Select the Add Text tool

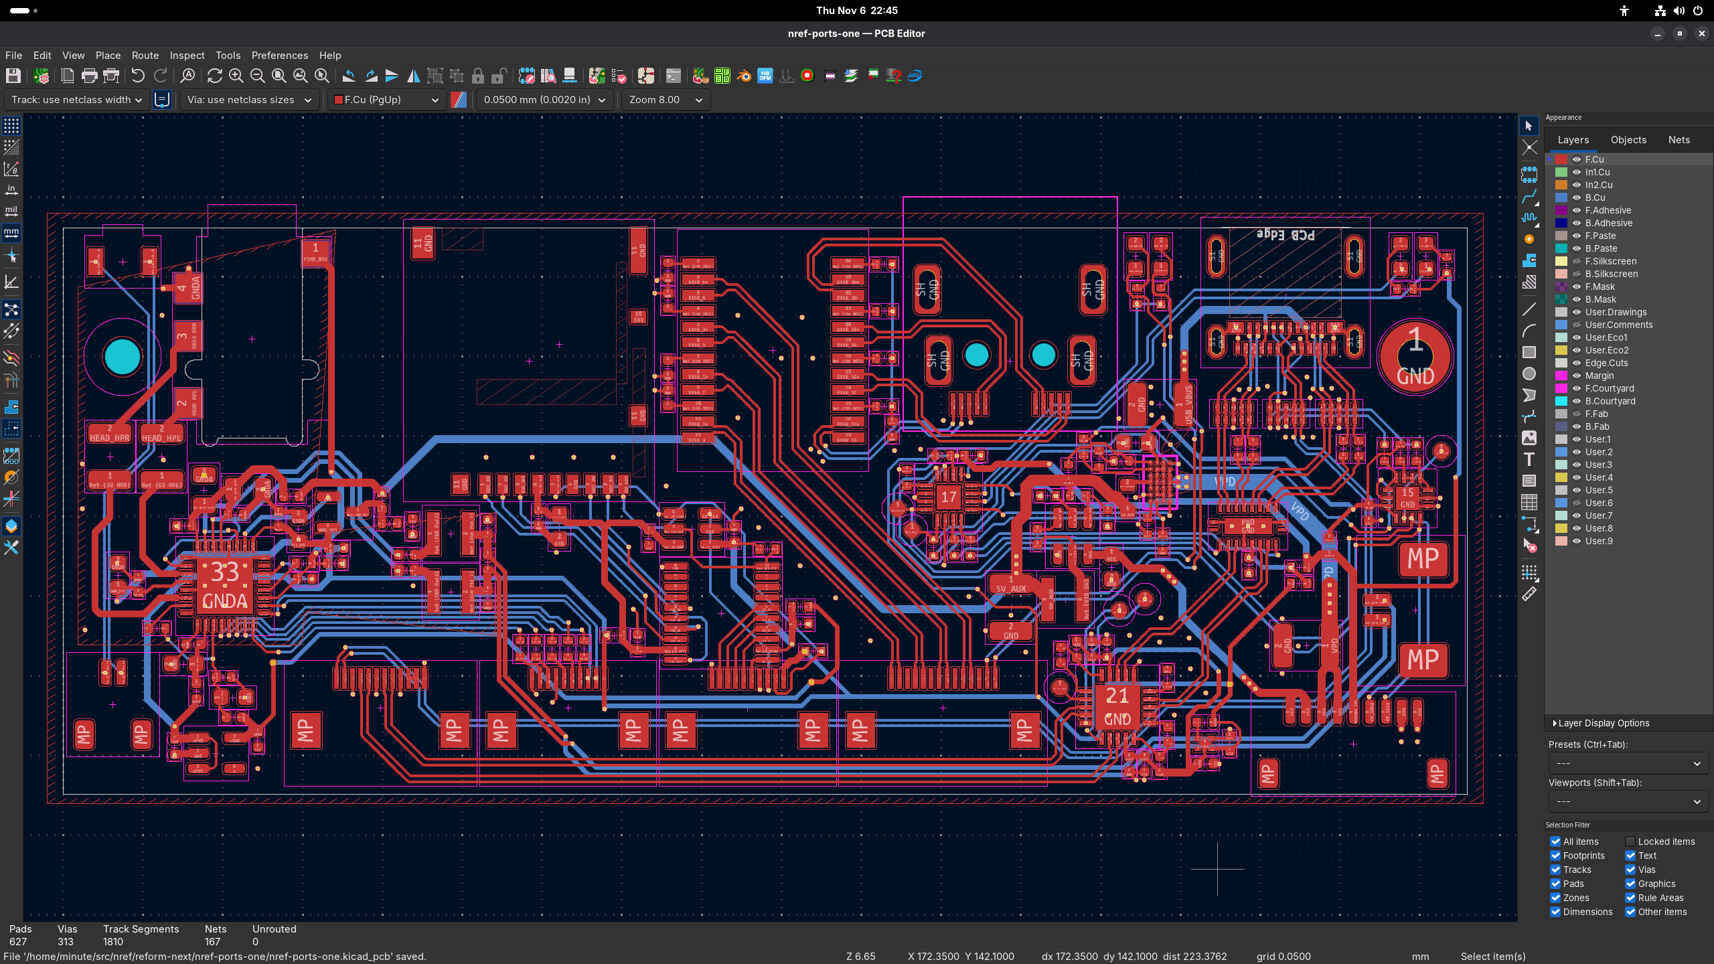[x=1529, y=459]
